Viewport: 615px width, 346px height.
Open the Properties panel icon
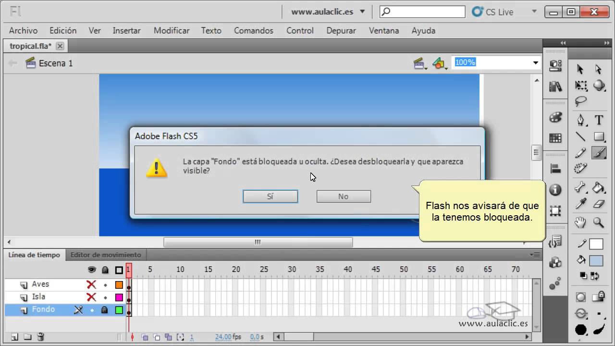(555, 65)
